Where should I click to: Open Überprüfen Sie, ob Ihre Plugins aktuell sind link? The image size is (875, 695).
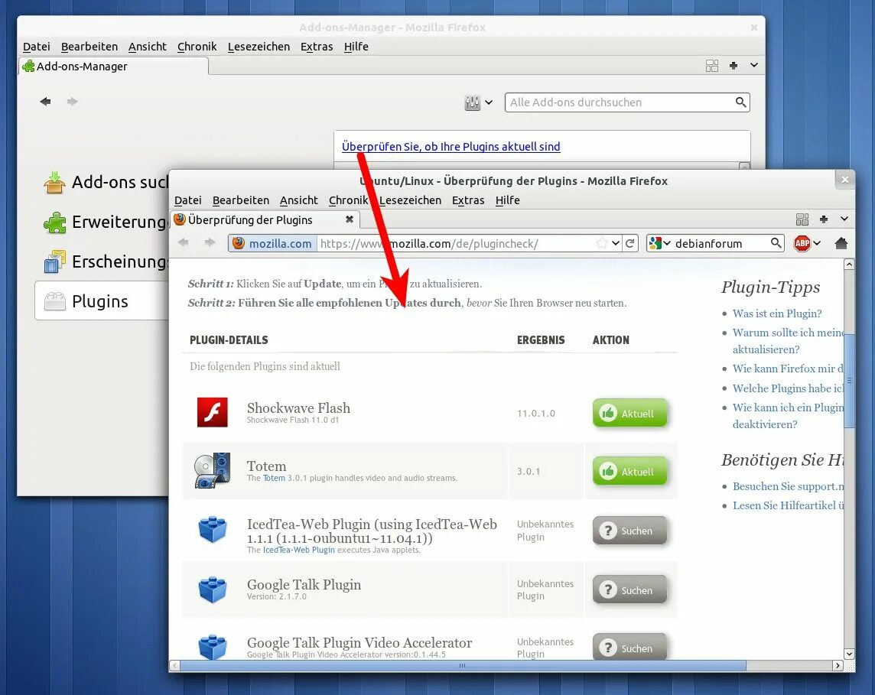tap(451, 147)
